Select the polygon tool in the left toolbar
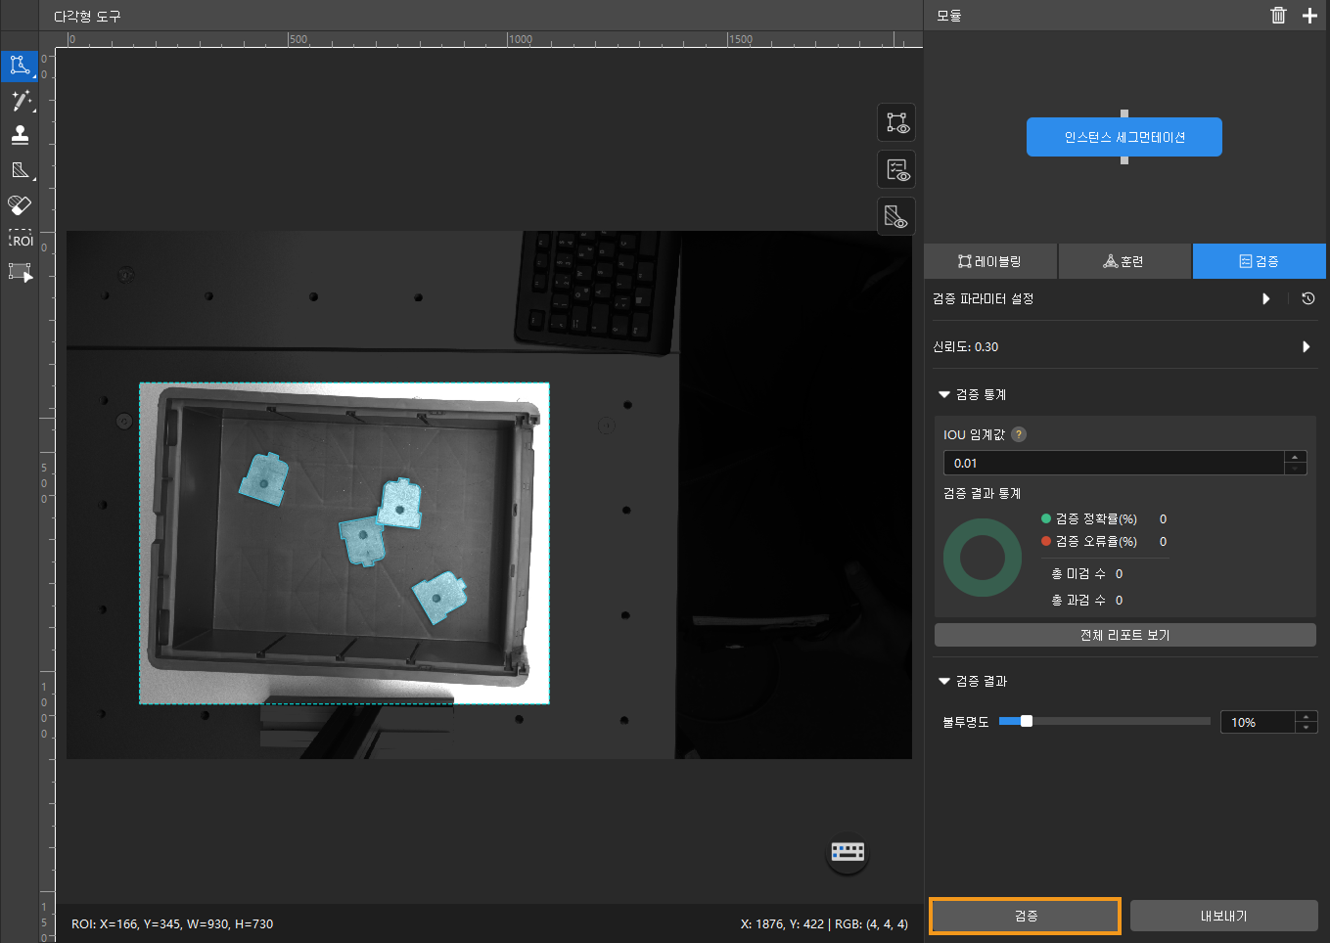The image size is (1330, 943). point(20,66)
